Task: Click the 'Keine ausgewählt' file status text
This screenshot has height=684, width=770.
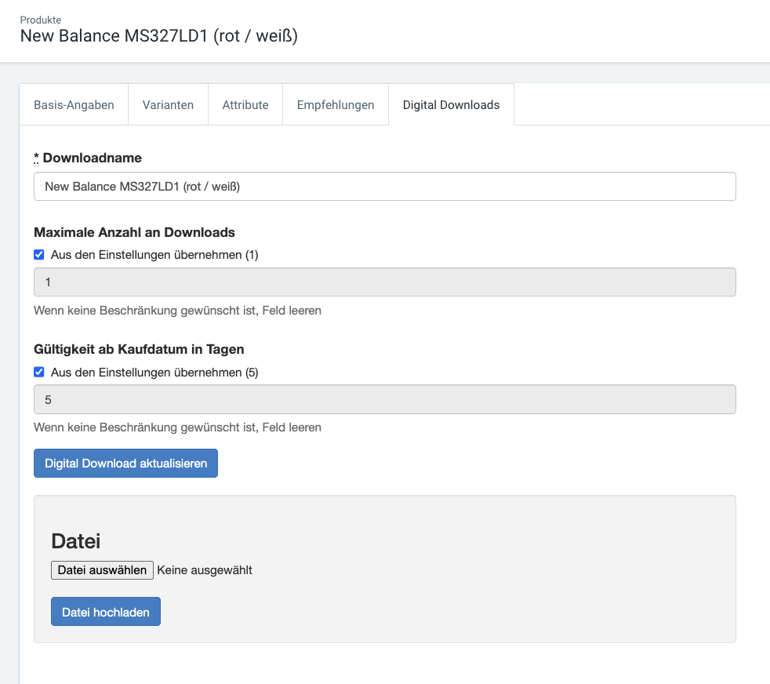Action: click(x=205, y=570)
